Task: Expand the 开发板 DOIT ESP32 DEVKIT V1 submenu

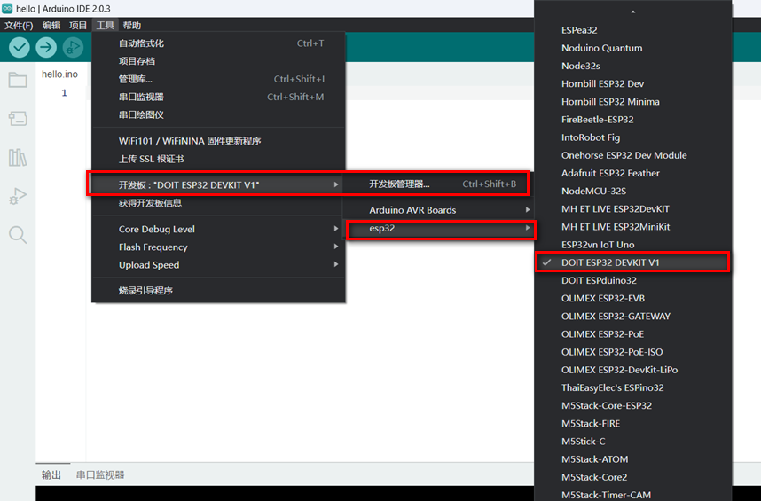Action: pos(218,184)
